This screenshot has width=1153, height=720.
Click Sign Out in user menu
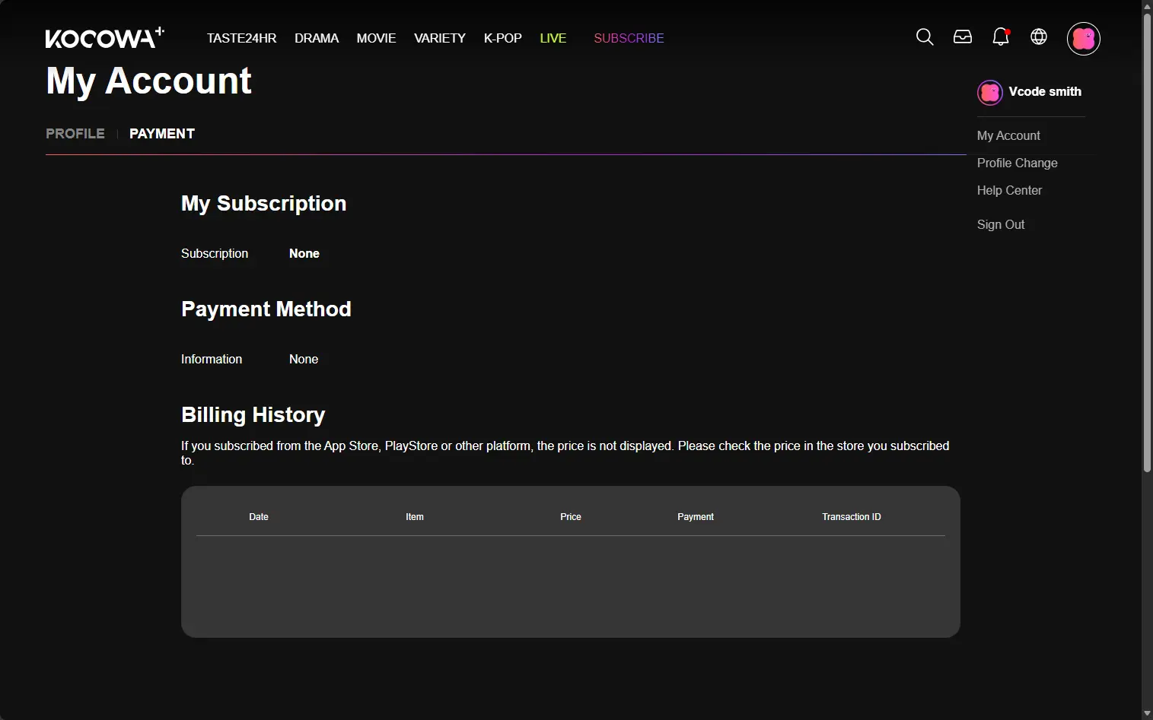pyautogui.click(x=1001, y=224)
